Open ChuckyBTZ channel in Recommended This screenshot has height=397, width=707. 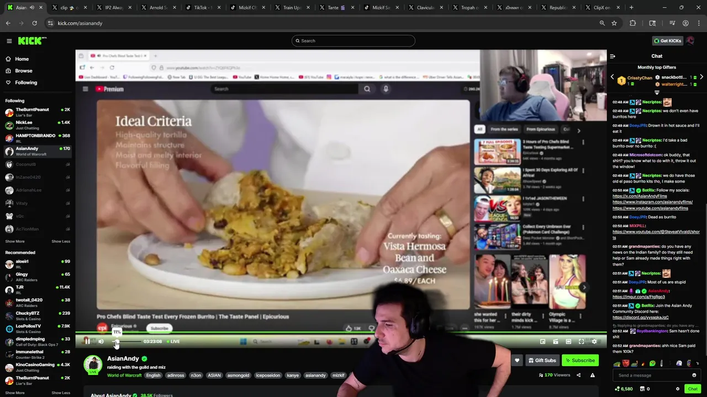(x=38, y=315)
